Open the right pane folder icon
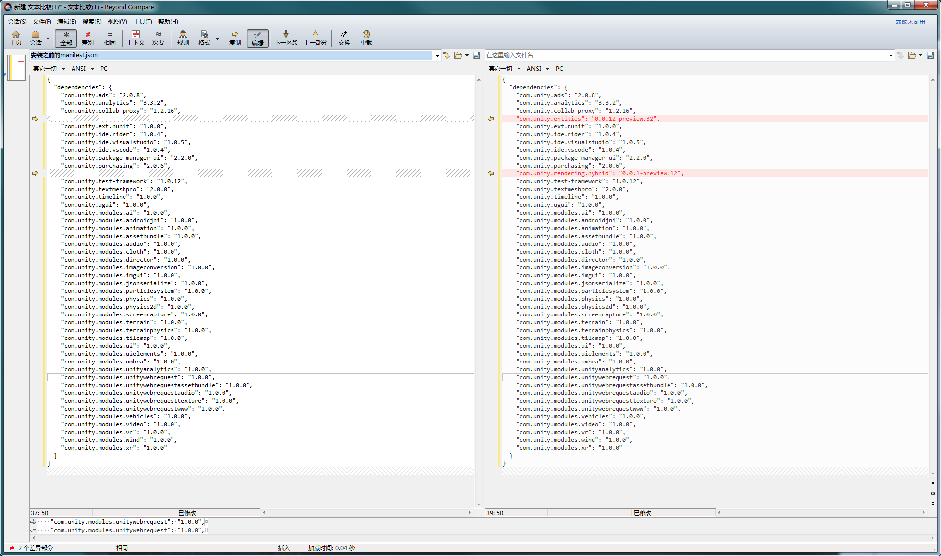Viewport: 941px width, 556px height. coord(912,55)
